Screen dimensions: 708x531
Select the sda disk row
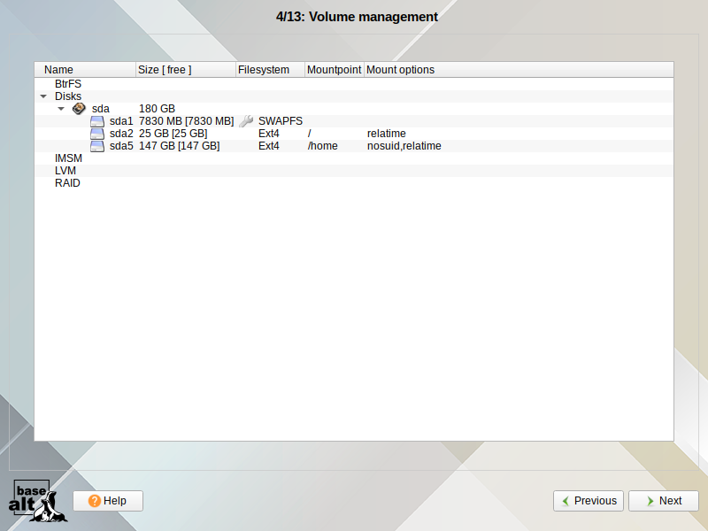[x=354, y=108]
